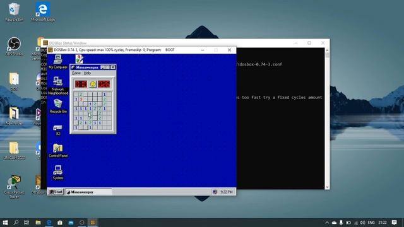
Task: Open My Computer on the Windows 95 desktop
Action: (58, 62)
